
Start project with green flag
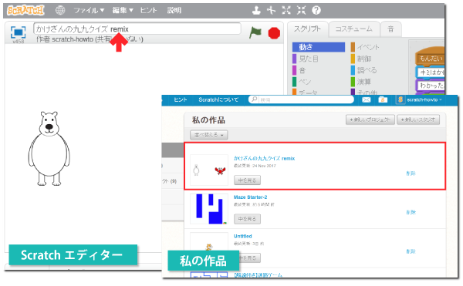255,32
